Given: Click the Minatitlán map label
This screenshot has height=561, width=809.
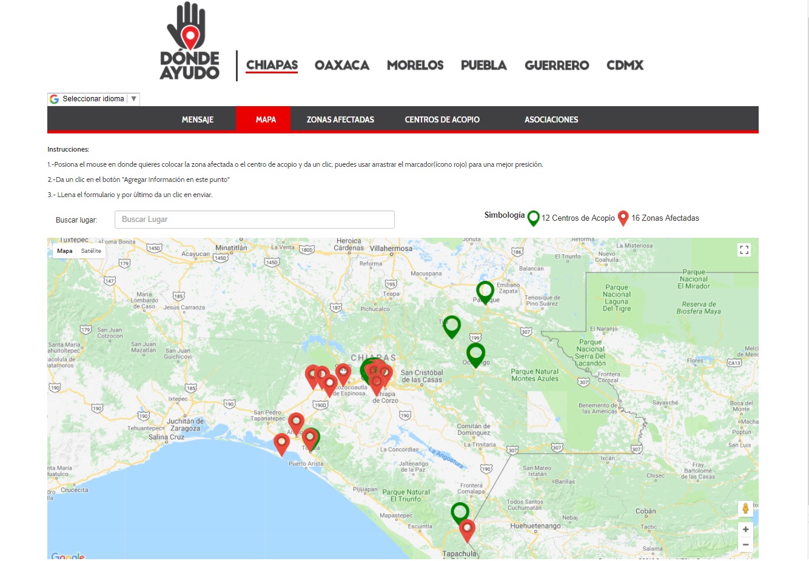Looking at the screenshot, I should [231, 247].
